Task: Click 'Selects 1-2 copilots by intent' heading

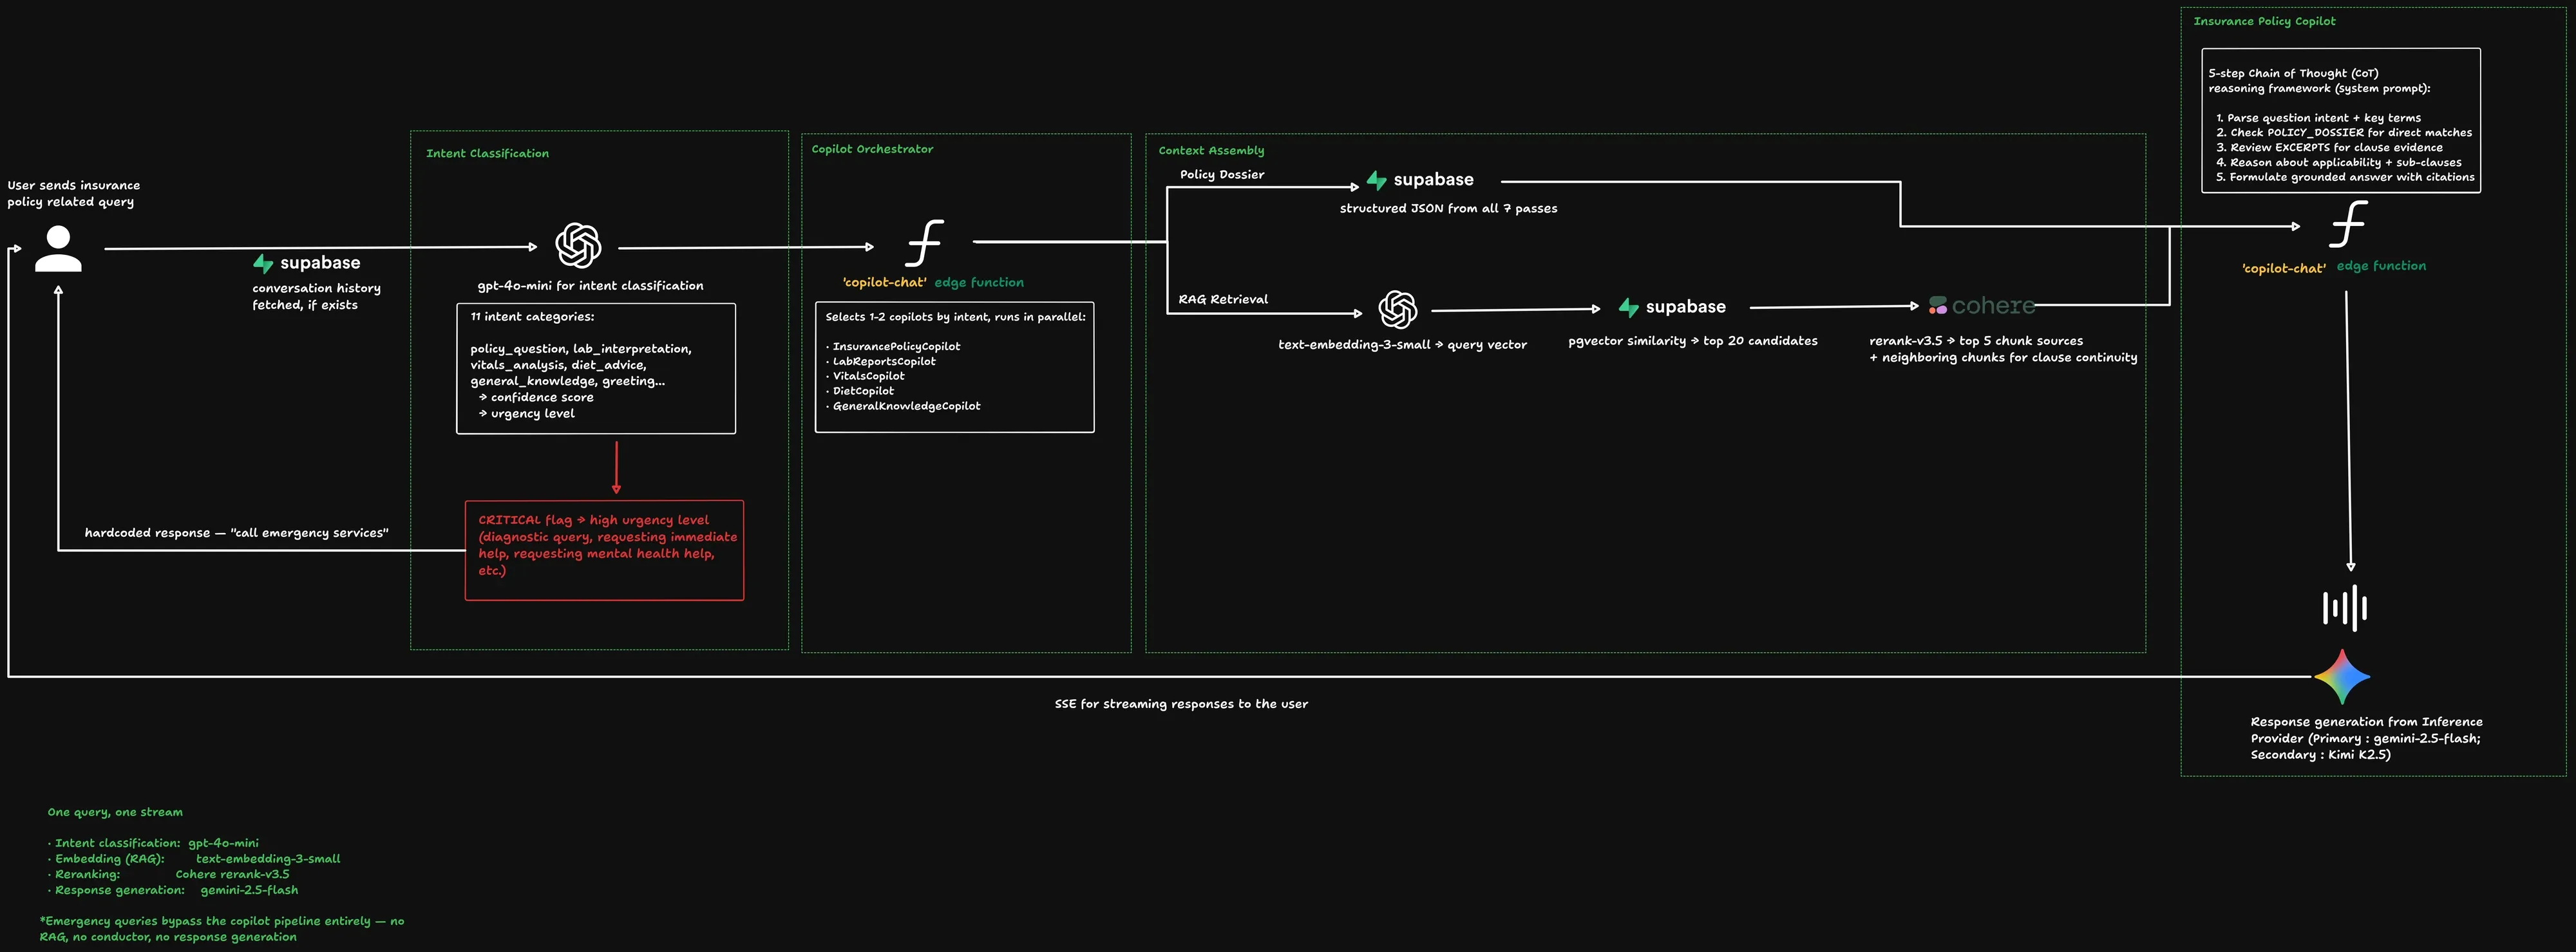Action: point(955,317)
